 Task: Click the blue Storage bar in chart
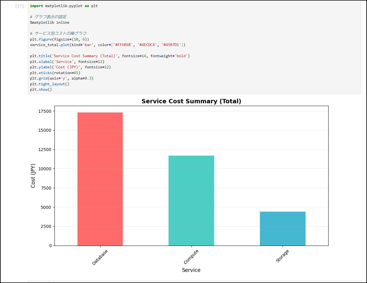pos(283,229)
